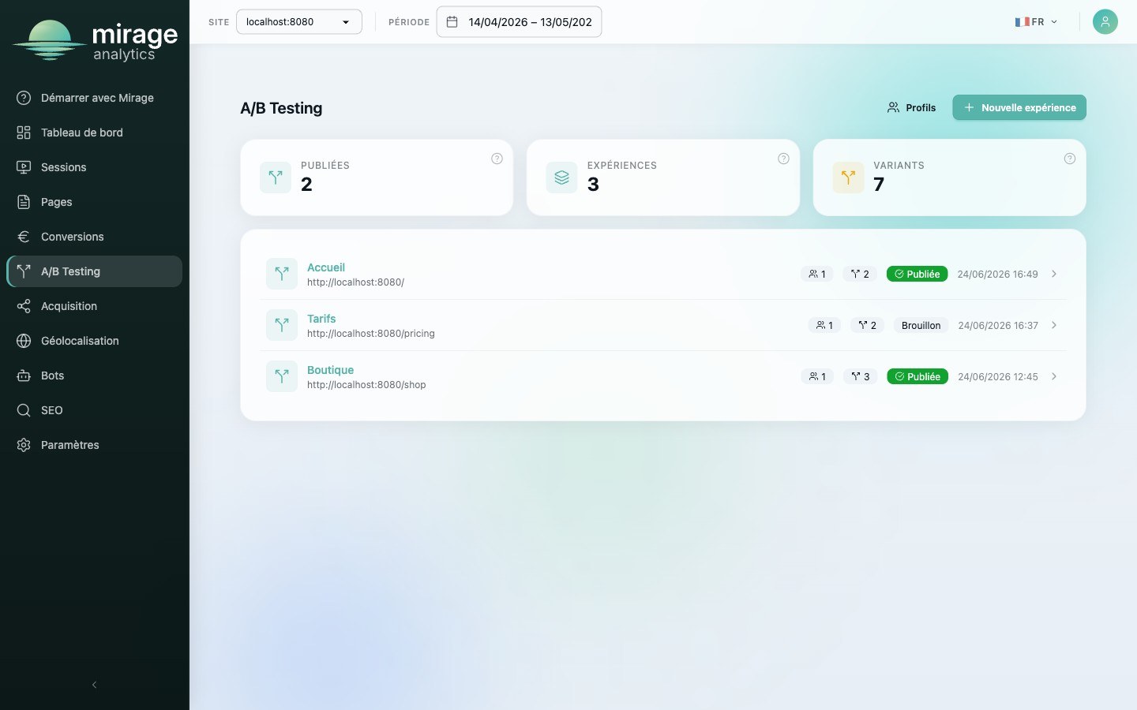Open the Boutique experiment link
This screenshot has width=1137, height=710.
330,370
